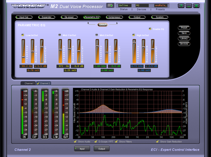Open the Presets field showing andMale
This screenshot has width=211, height=157.
click(x=161, y=6)
